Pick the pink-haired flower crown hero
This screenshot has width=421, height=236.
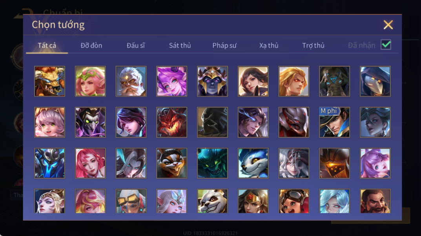click(x=90, y=81)
